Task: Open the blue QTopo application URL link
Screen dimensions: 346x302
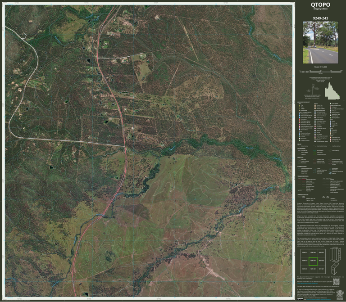Action: tap(307, 283)
